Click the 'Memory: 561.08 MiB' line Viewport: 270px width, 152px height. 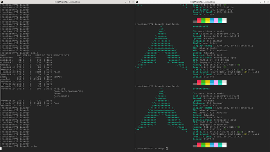pos(216,65)
